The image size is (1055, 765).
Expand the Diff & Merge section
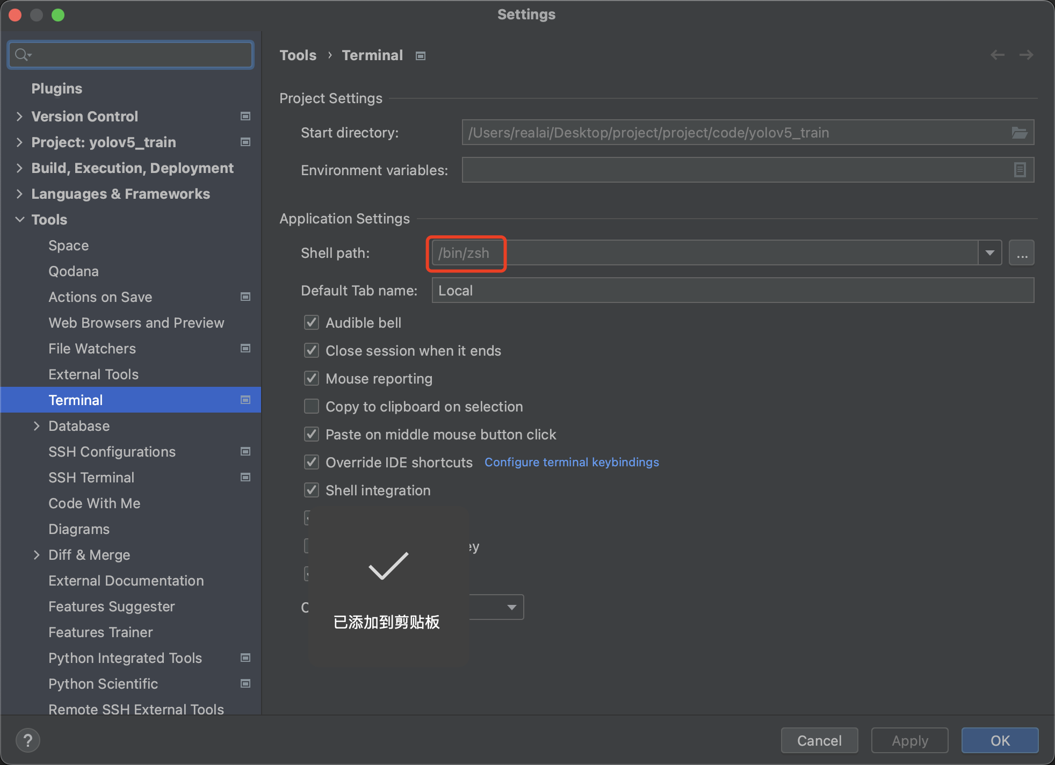point(34,554)
